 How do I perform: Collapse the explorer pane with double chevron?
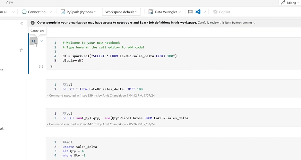(x=21, y=23)
